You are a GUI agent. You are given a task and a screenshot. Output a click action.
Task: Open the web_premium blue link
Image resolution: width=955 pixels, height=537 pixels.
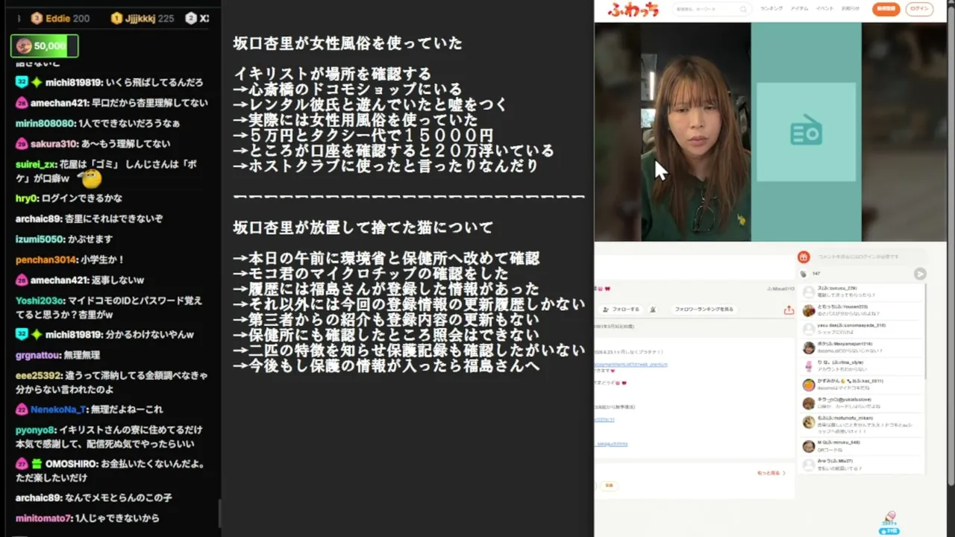pyautogui.click(x=631, y=365)
